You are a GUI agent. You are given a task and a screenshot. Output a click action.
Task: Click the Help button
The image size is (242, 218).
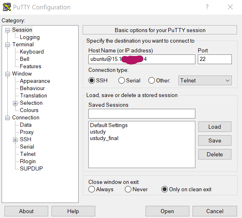click(x=73, y=211)
